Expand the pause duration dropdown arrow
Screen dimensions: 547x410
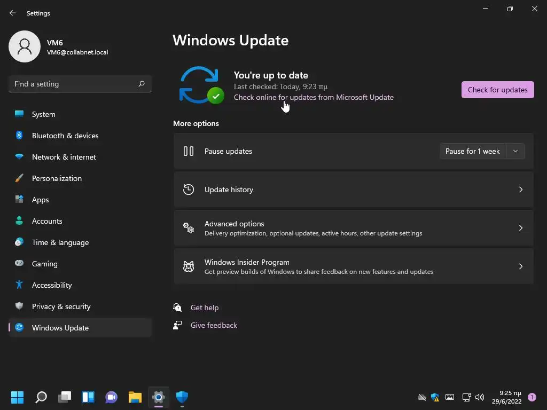(515, 151)
